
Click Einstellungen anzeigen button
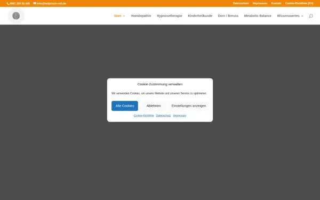coord(189,106)
